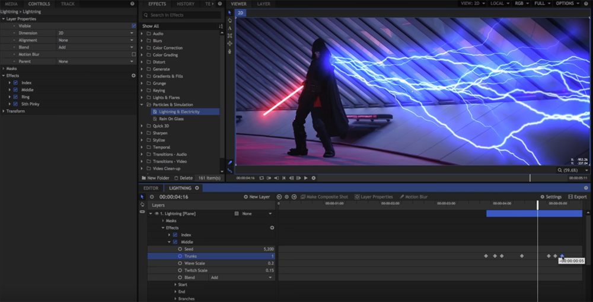This screenshot has width=593, height=302.
Task: Select the first Trunks keyframe diamond
Action: [x=486, y=256]
